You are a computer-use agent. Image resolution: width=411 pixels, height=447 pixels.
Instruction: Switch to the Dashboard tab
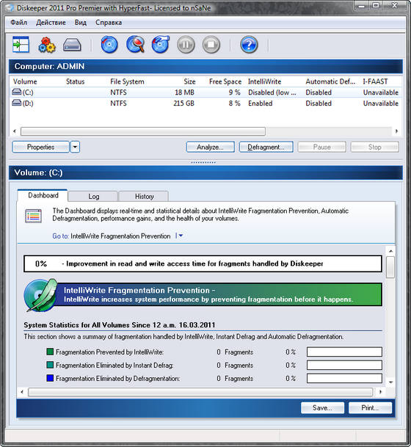(43, 195)
